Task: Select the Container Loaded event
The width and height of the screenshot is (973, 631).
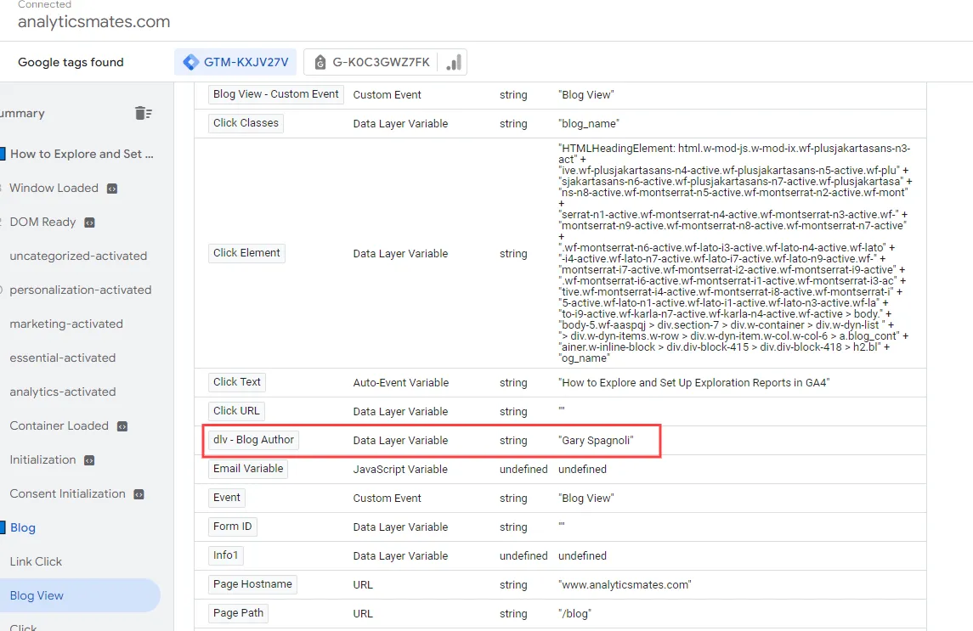Action: click(59, 425)
